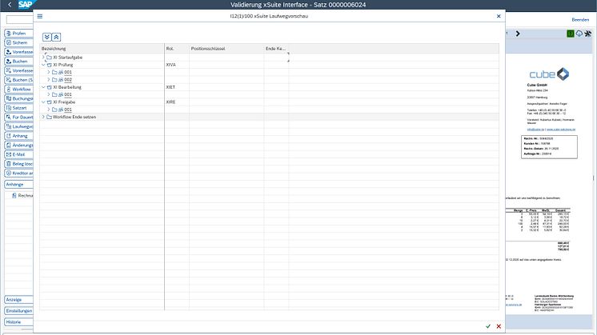Click the Für Dauer button in the background window
The width and height of the screenshot is (597, 335).
(x=18, y=117)
